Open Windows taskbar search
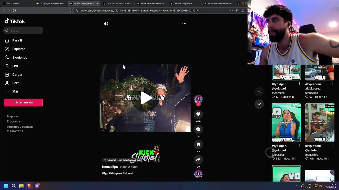 14,186
